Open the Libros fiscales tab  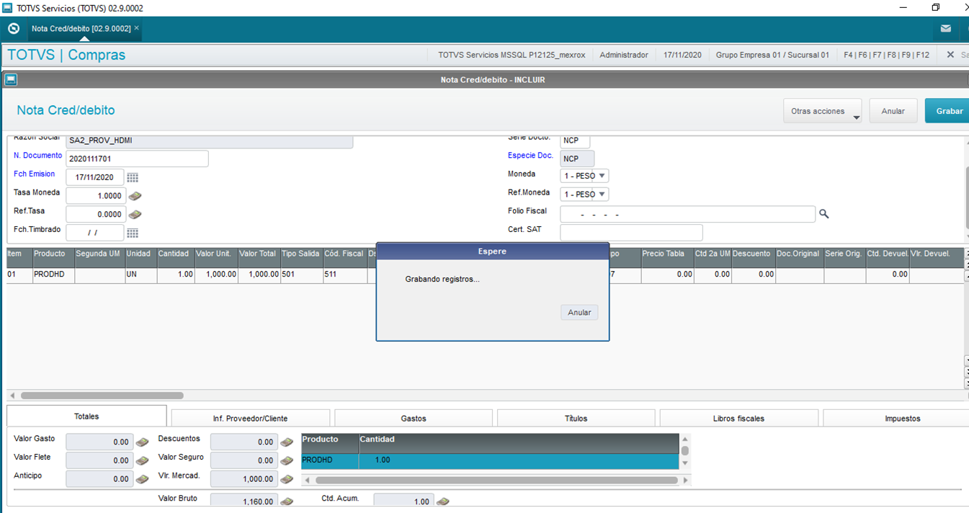coord(738,418)
